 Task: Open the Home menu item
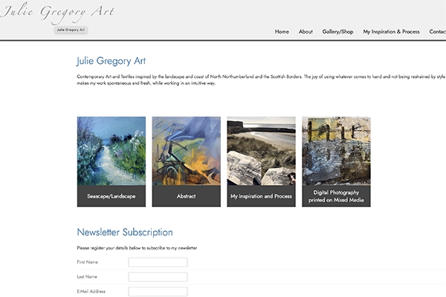click(x=282, y=31)
